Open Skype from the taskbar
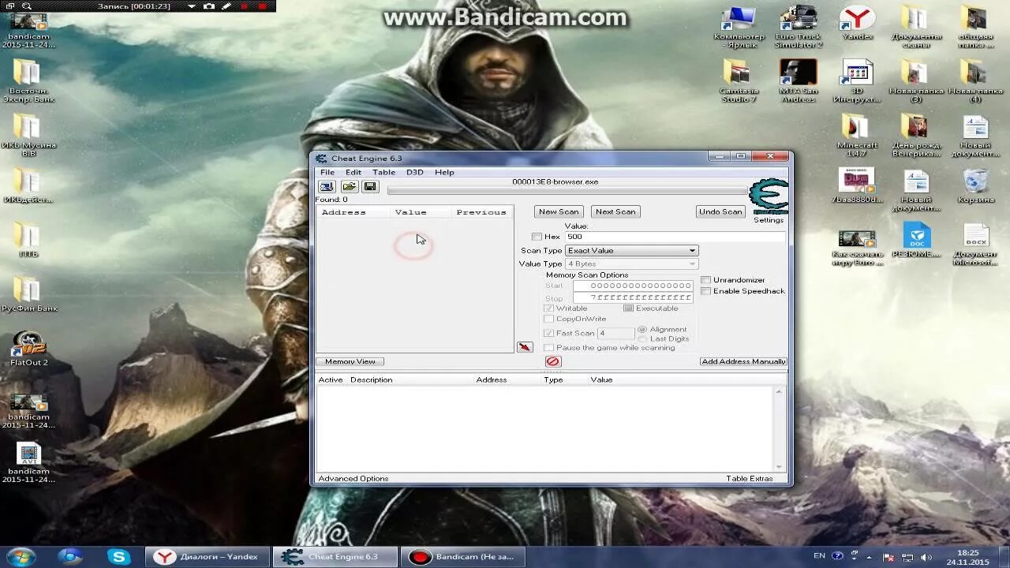The height and width of the screenshot is (568, 1010). tap(118, 557)
